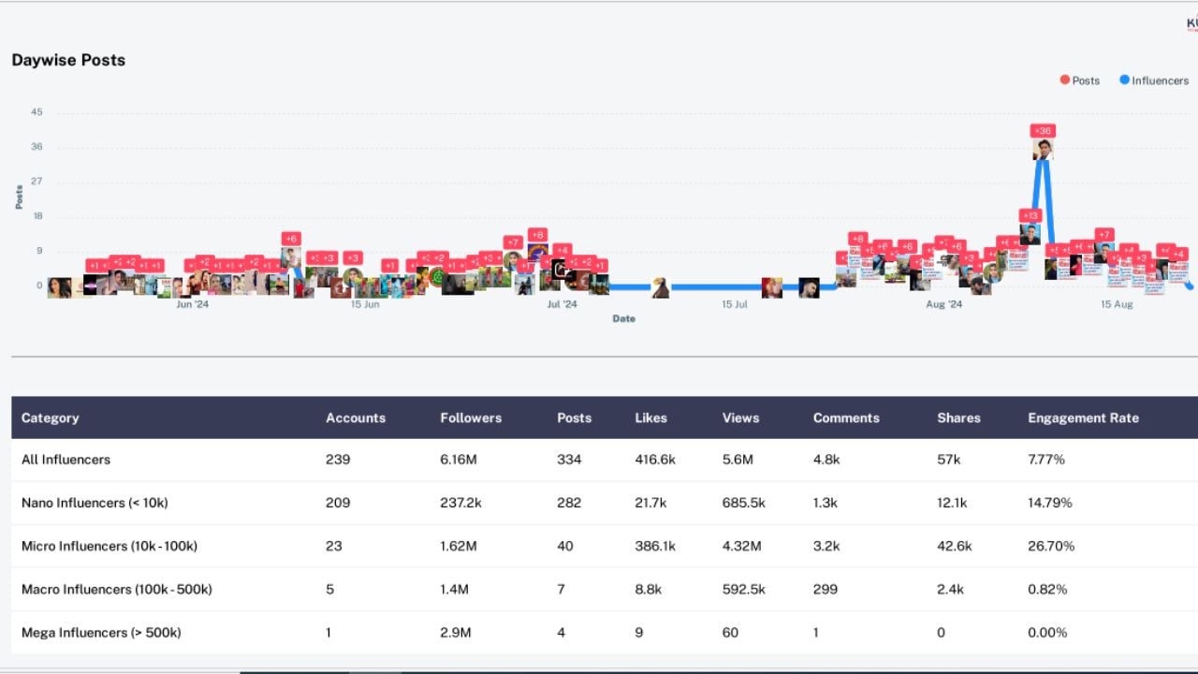Select the All Influencers row label
The height and width of the screenshot is (674, 1198).
click(66, 460)
